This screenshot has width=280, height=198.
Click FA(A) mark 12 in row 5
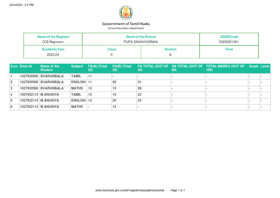point(90,101)
